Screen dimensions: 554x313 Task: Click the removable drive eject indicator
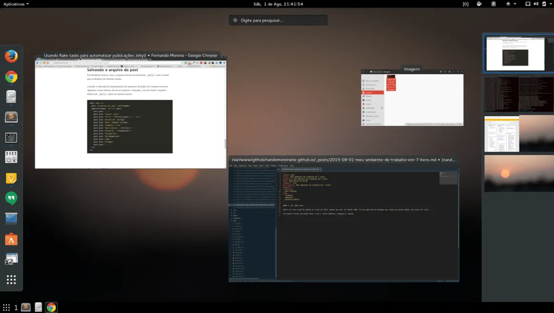(508, 4)
